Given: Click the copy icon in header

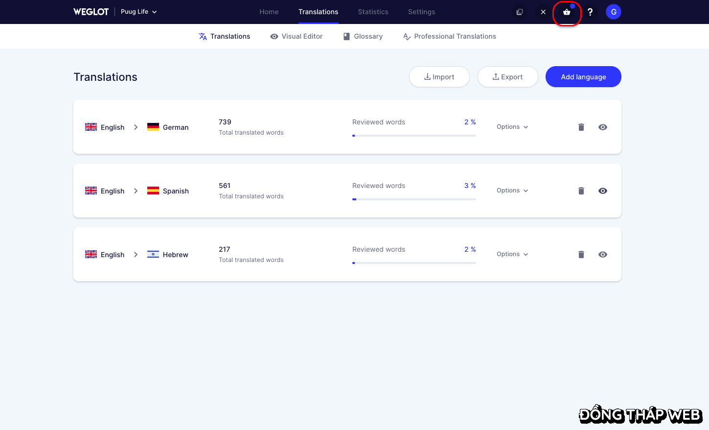Looking at the screenshot, I should click(x=520, y=12).
